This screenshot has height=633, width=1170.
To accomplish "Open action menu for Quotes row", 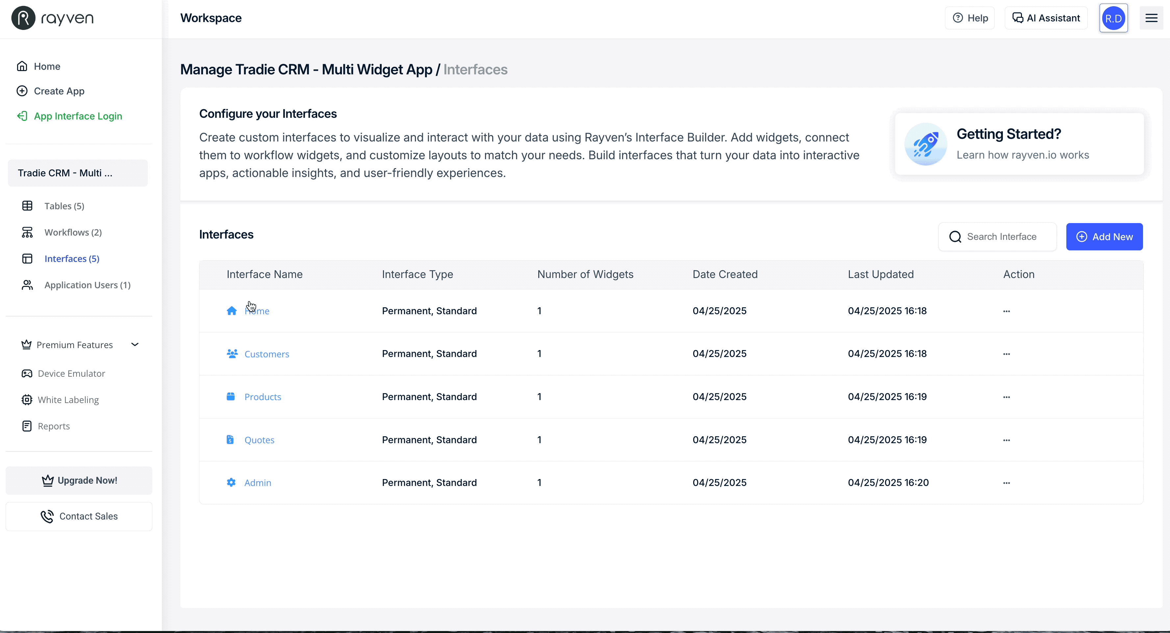I will 1006,440.
